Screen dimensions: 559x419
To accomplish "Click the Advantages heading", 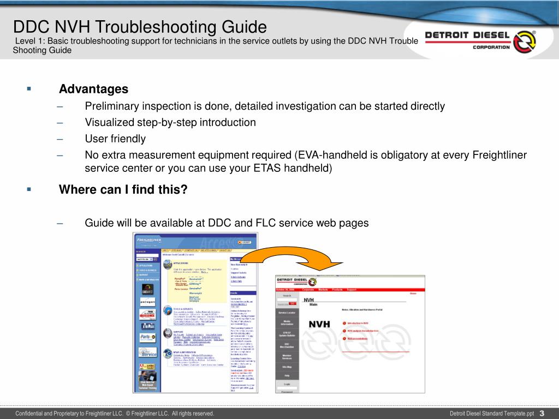I will pyautogui.click(x=93, y=89).
